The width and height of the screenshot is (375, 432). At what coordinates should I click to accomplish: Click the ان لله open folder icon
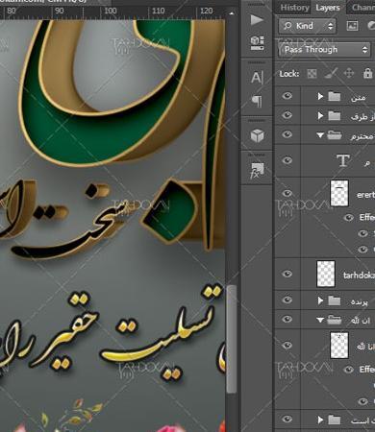[335, 320]
